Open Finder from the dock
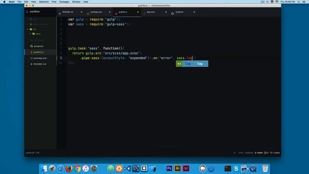Screen dimensions: 309x174 pyautogui.click(x=44, y=169)
